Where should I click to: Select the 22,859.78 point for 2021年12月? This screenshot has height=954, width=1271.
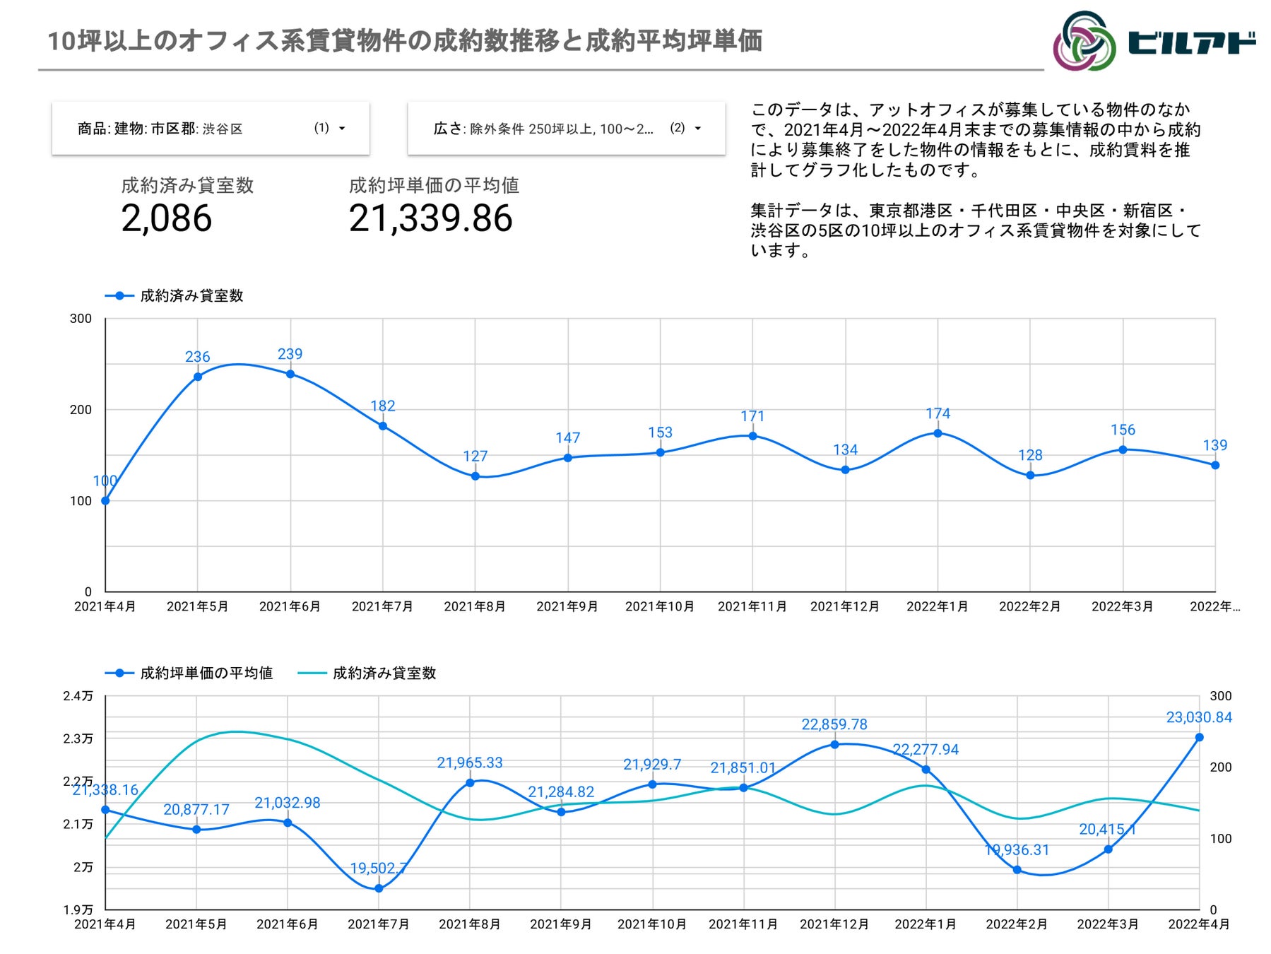click(834, 744)
